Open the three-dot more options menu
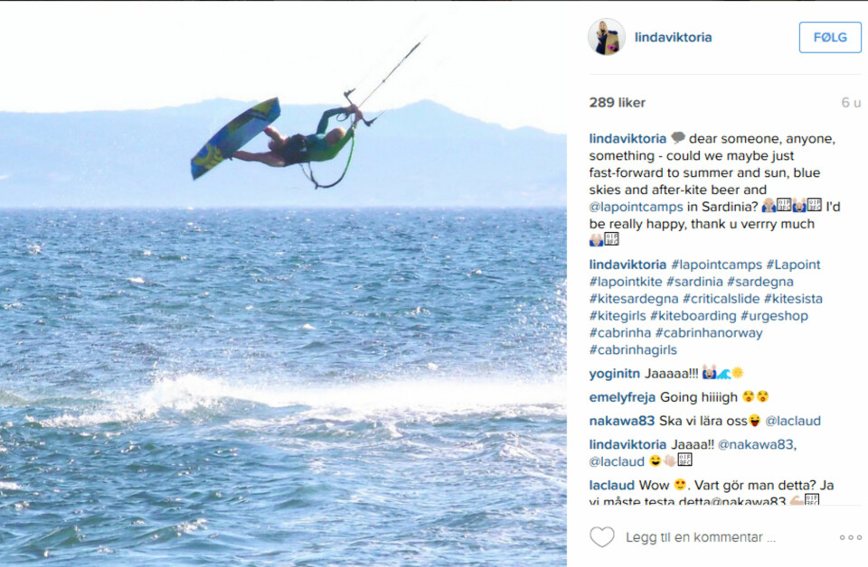The height and width of the screenshot is (567, 868). point(850,537)
